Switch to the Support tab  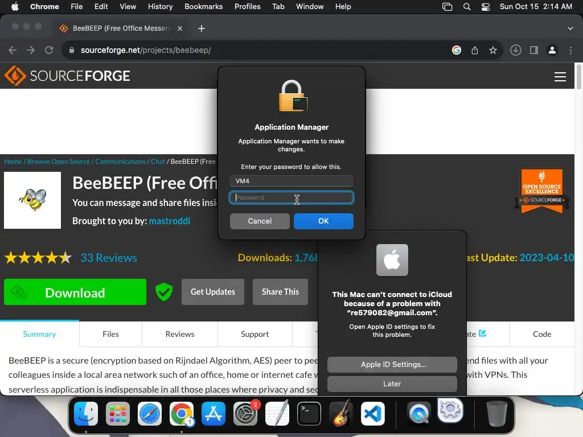254,334
